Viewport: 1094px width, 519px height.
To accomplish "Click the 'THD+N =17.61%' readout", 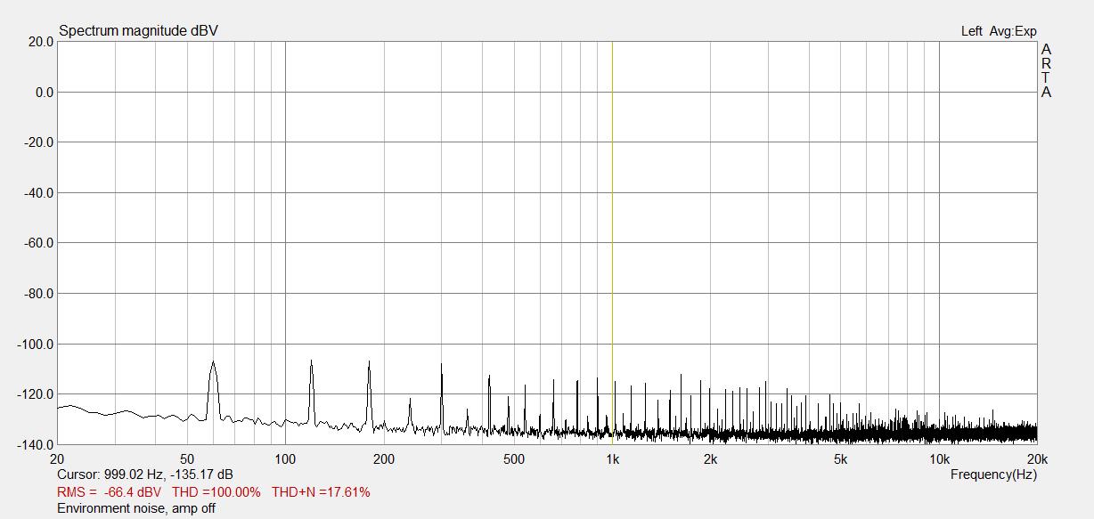I will 321,491.
